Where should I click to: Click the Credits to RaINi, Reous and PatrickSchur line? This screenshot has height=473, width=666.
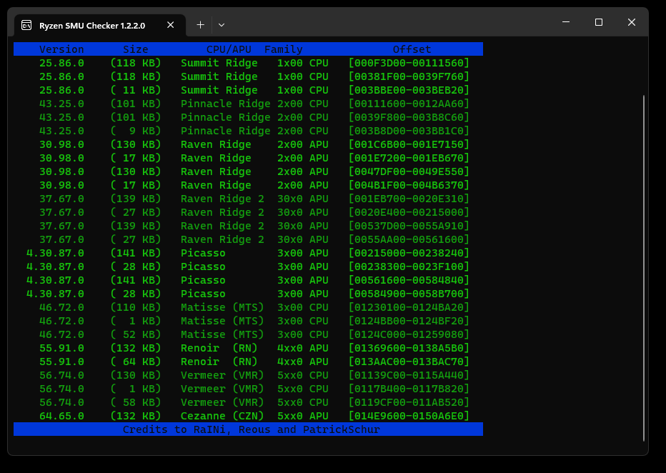(x=251, y=429)
